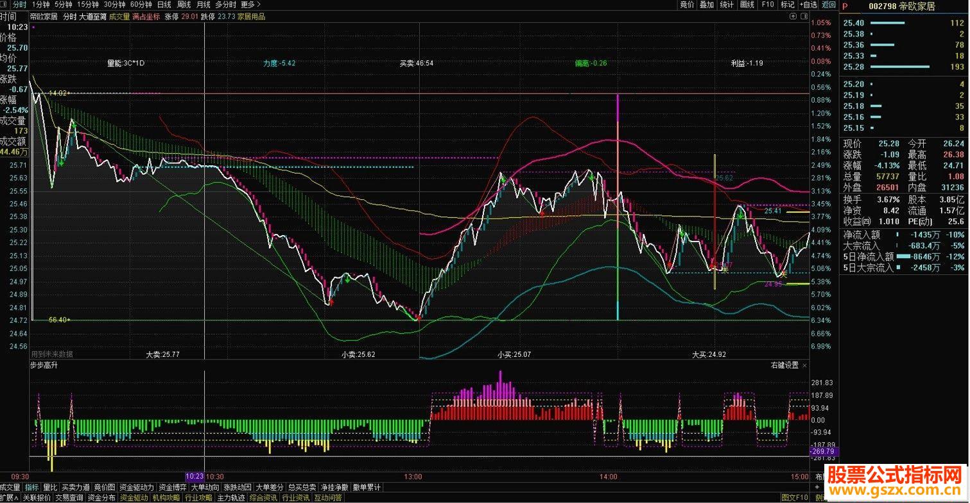Click the 5日大宗流入 value row

pyautogui.click(x=904, y=268)
